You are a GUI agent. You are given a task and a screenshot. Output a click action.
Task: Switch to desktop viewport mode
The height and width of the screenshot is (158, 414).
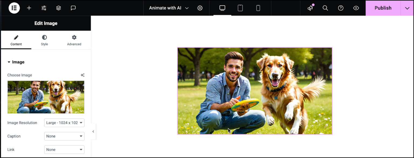click(x=222, y=8)
